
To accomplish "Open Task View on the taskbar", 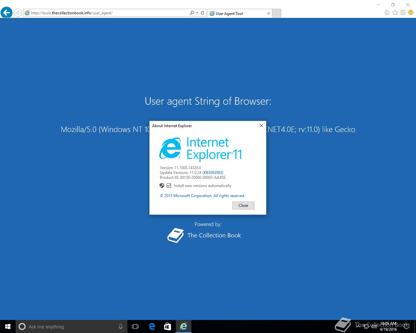I will click(x=135, y=326).
